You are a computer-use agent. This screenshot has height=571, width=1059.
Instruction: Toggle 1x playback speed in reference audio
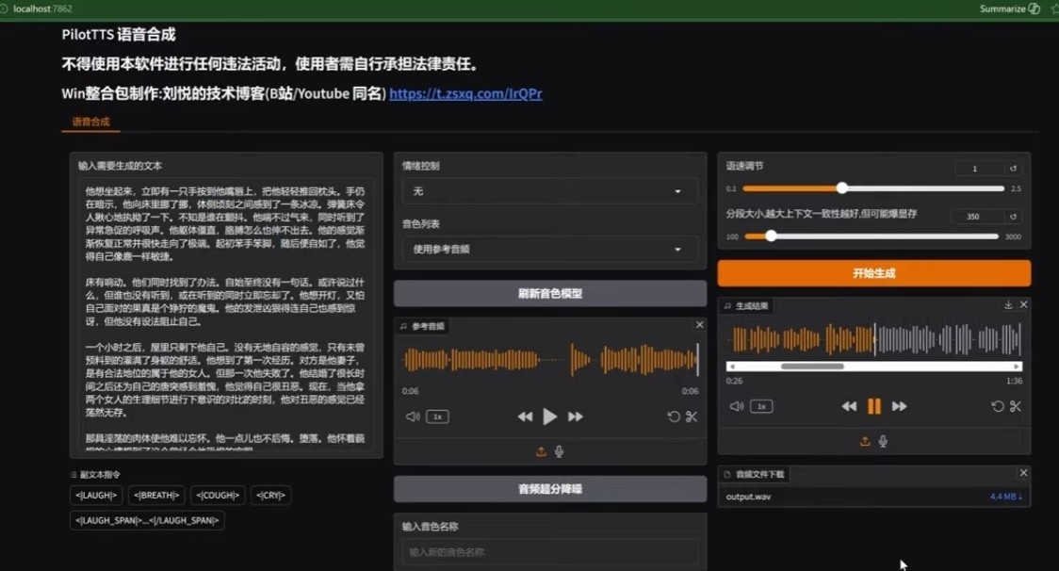[438, 416]
